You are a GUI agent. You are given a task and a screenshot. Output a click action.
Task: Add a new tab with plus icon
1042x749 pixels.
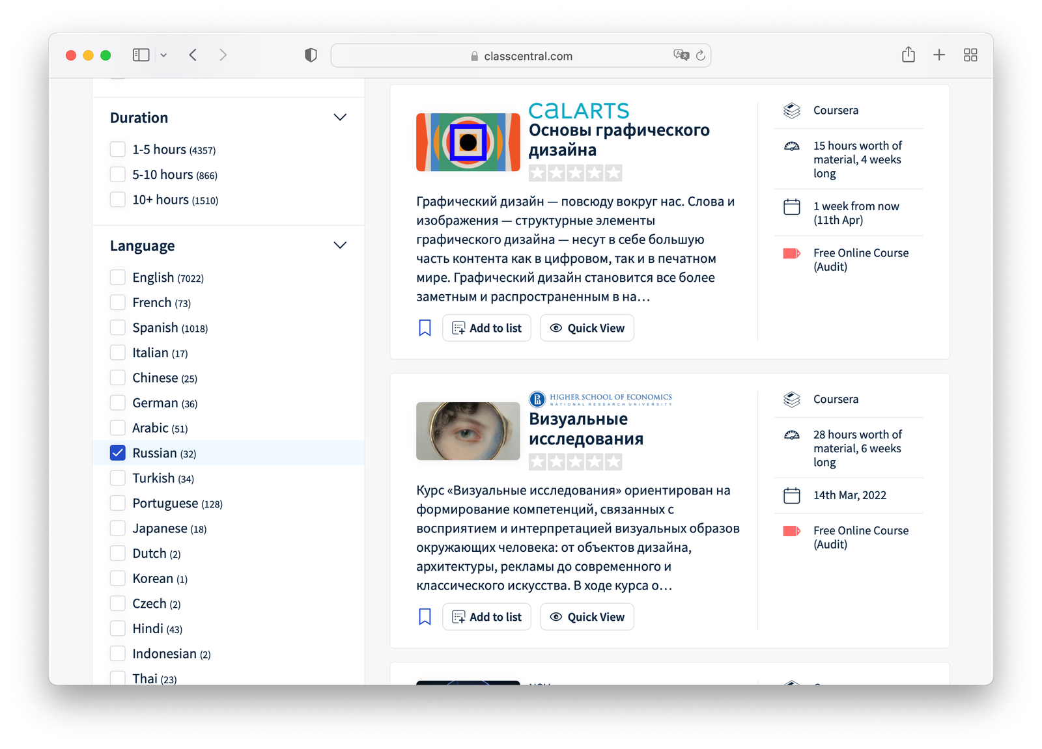(x=939, y=55)
